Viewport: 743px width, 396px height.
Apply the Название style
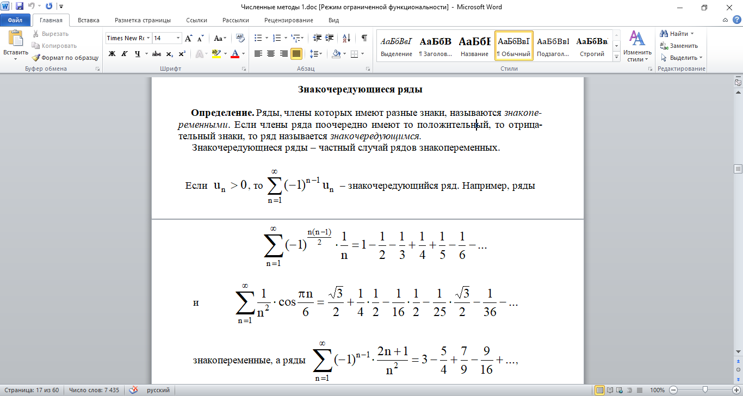[474, 45]
